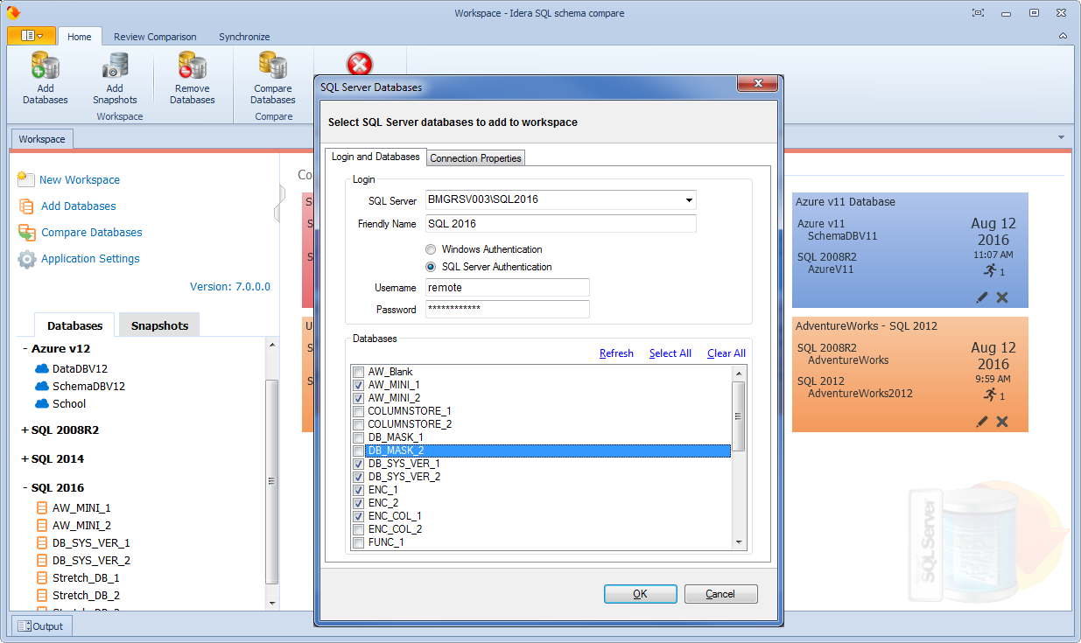Collapse the Azure v12 tree group
1081x643 pixels.
pos(25,348)
